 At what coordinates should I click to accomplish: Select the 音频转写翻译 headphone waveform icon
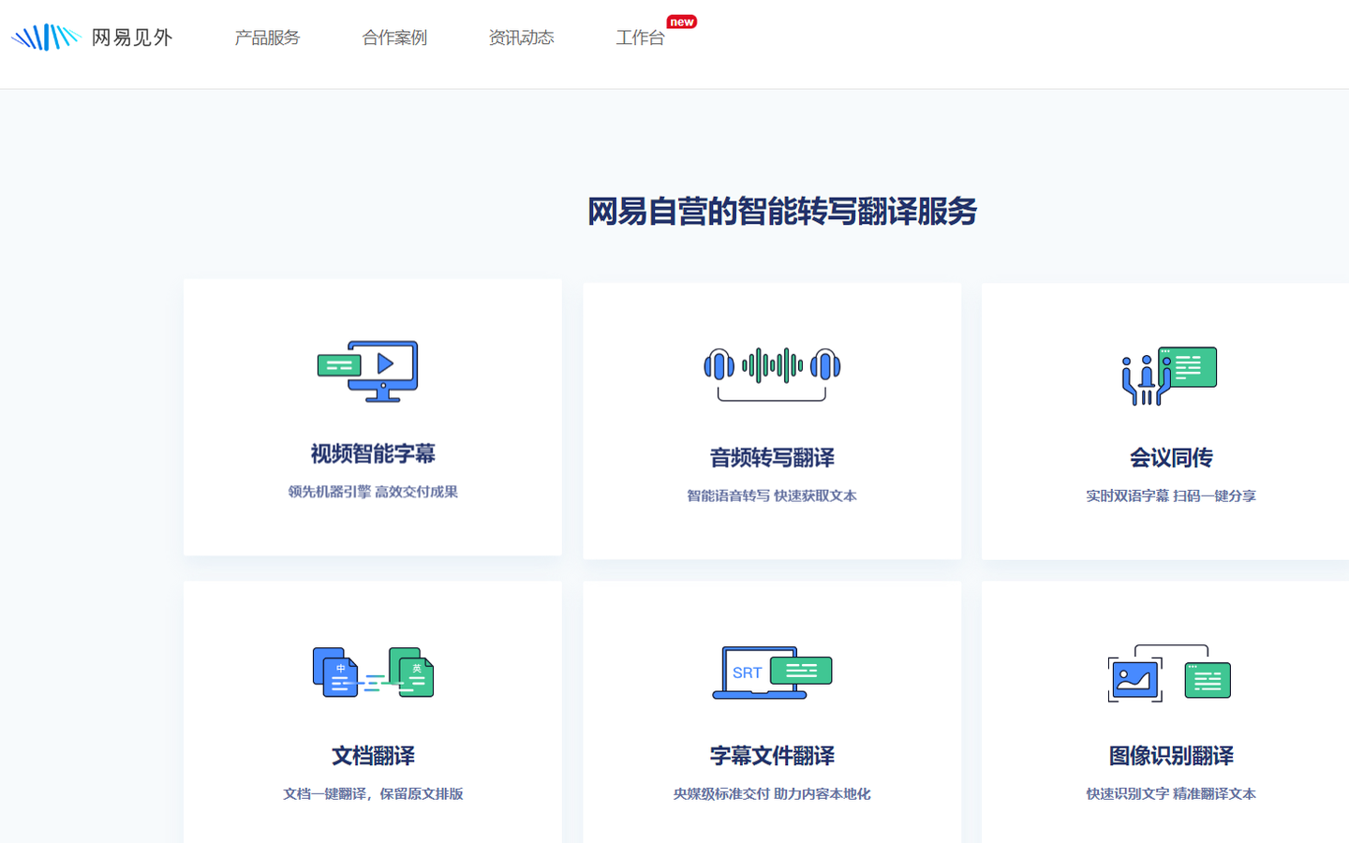[x=772, y=374]
